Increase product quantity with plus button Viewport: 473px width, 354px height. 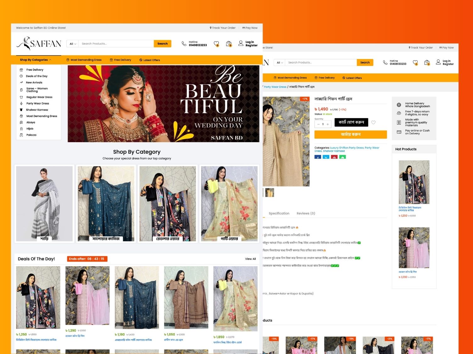tap(328, 124)
